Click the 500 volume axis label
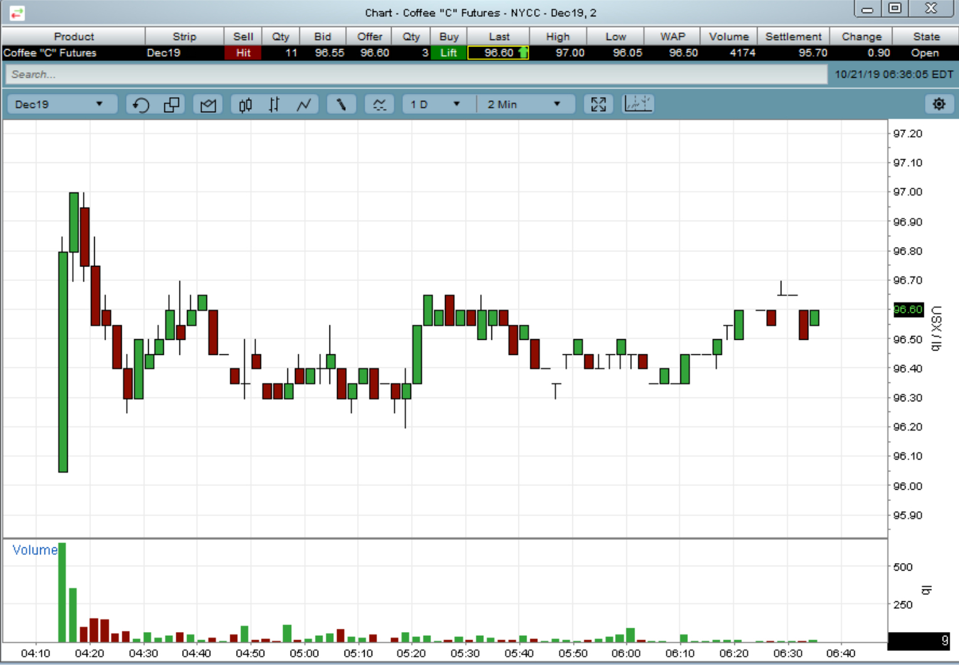959x669 pixels. (903, 567)
